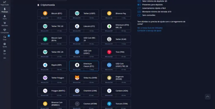Click the Criptomoeda section heading

pyautogui.click(x=48, y=5)
